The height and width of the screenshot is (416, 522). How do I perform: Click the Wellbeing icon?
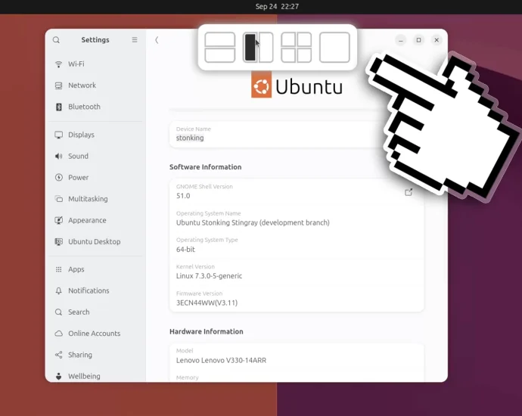(x=58, y=376)
